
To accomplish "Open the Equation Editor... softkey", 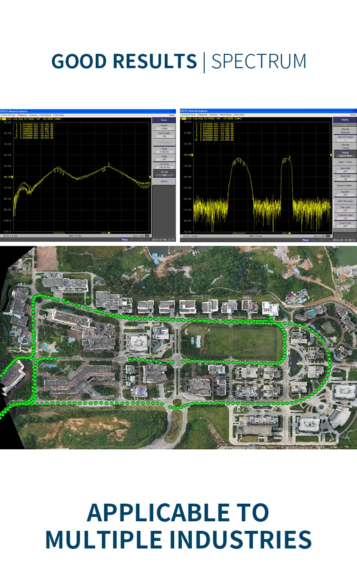I will click(345, 185).
